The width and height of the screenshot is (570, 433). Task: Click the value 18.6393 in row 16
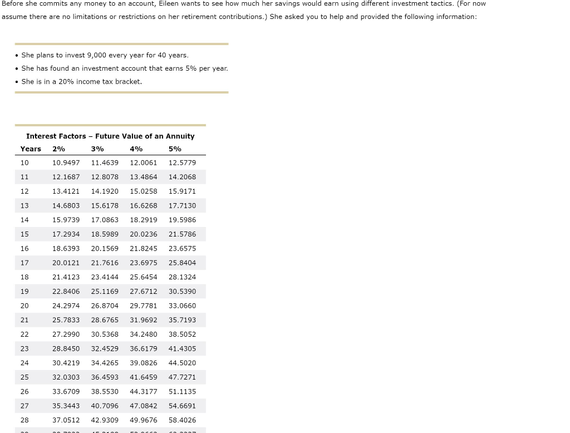pyautogui.click(x=66, y=249)
